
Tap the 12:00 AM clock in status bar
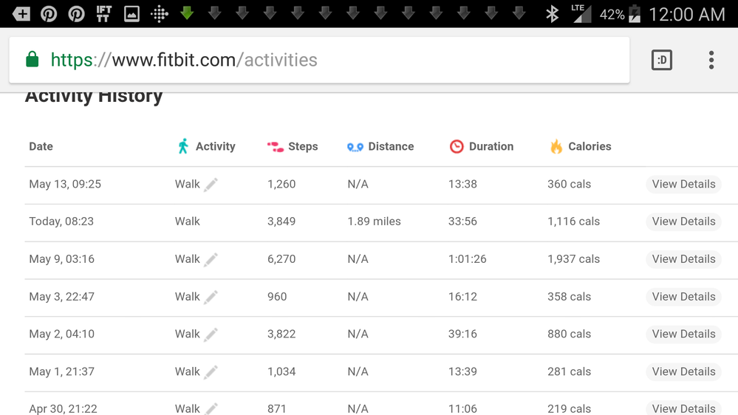(687, 14)
